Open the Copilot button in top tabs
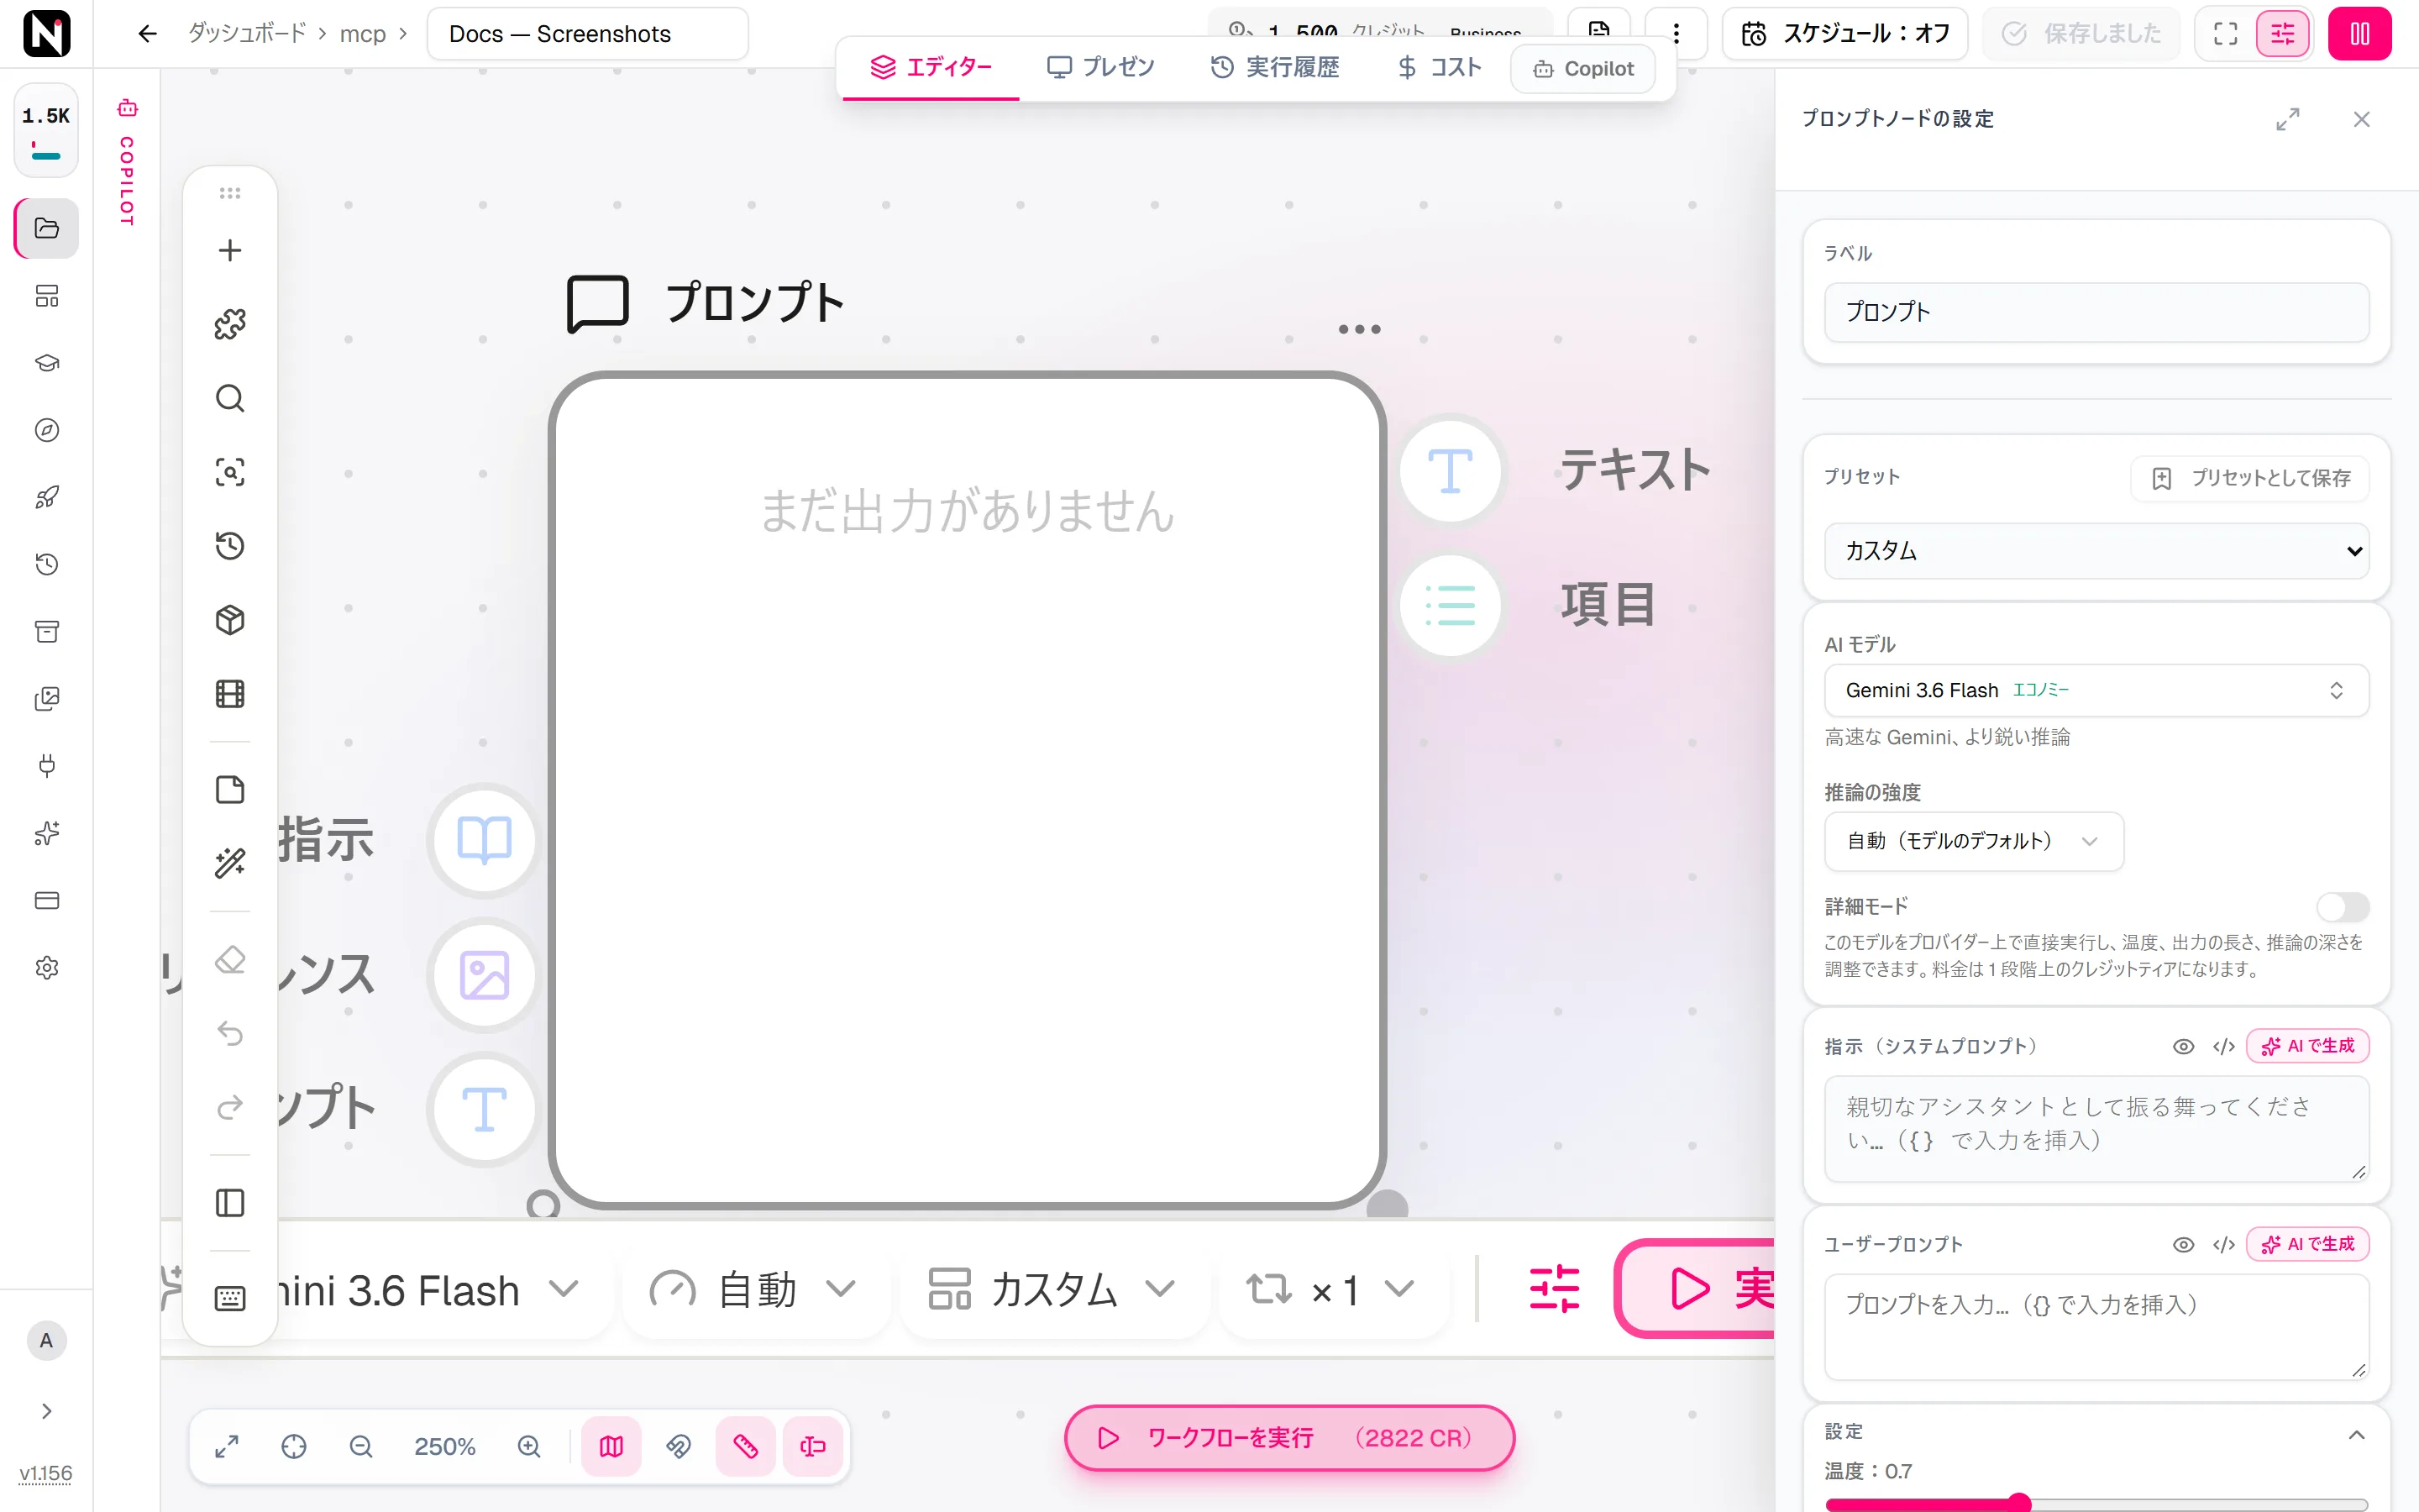 point(1583,69)
